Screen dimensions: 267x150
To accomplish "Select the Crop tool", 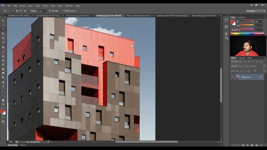I will 3,38.
